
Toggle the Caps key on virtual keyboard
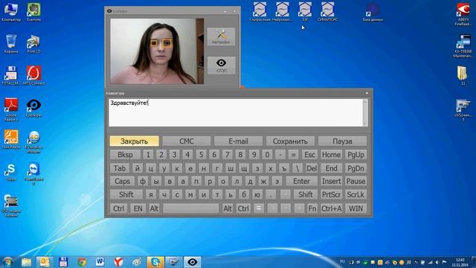coord(122,182)
